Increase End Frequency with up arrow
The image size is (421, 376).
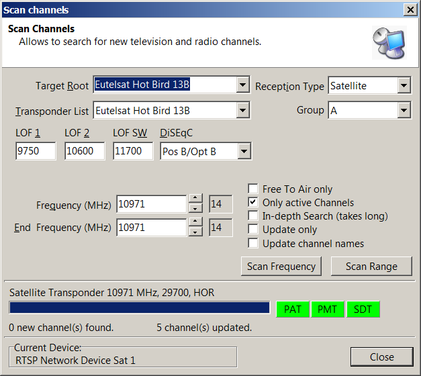click(195, 223)
